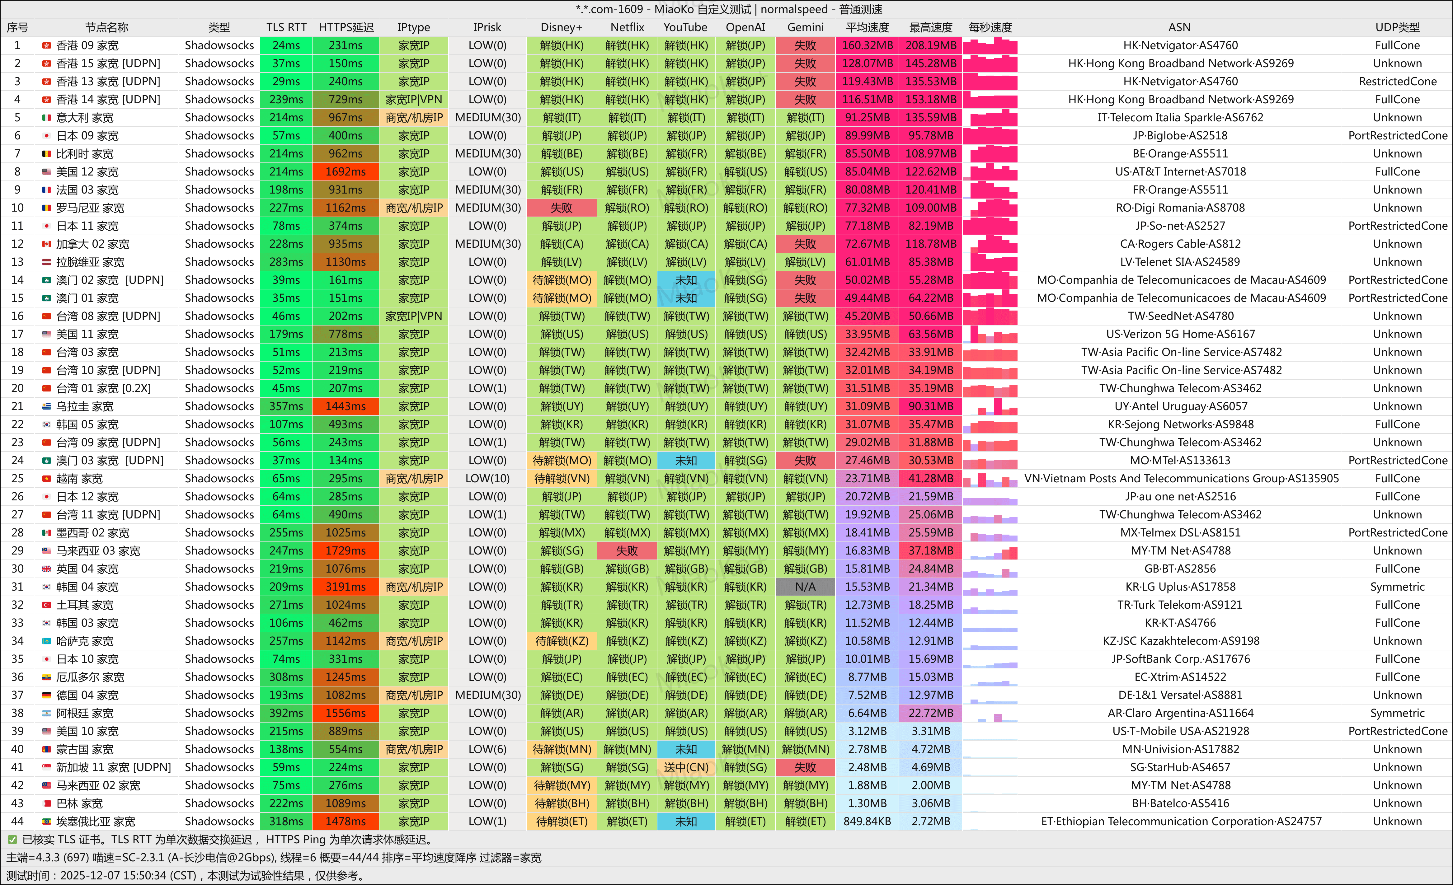Click the Turkey flag icon in row 32
1453x885 pixels.
tap(46, 605)
